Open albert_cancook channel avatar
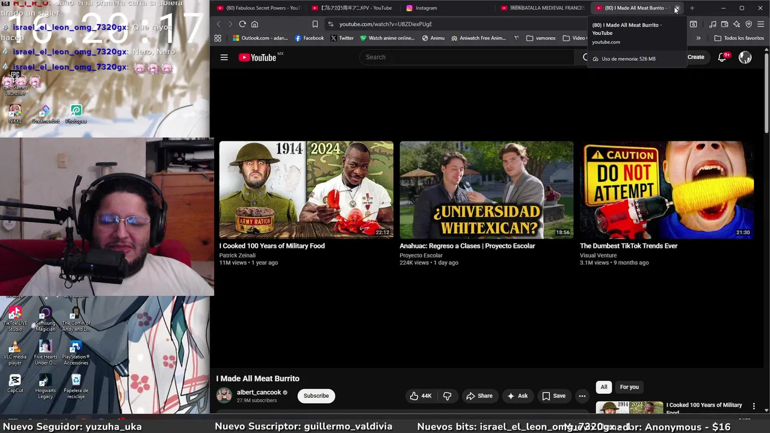770x433 pixels. tap(224, 395)
